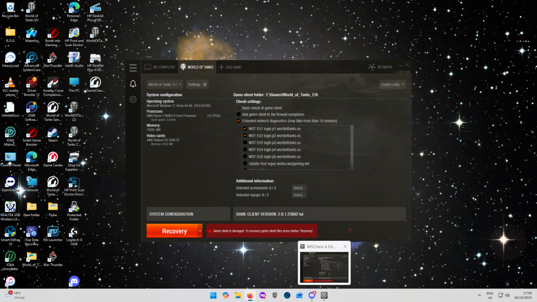The width and height of the screenshot is (537, 302).
Task: Disable Extended network diagnostics checkbox
Action: pos(239,121)
